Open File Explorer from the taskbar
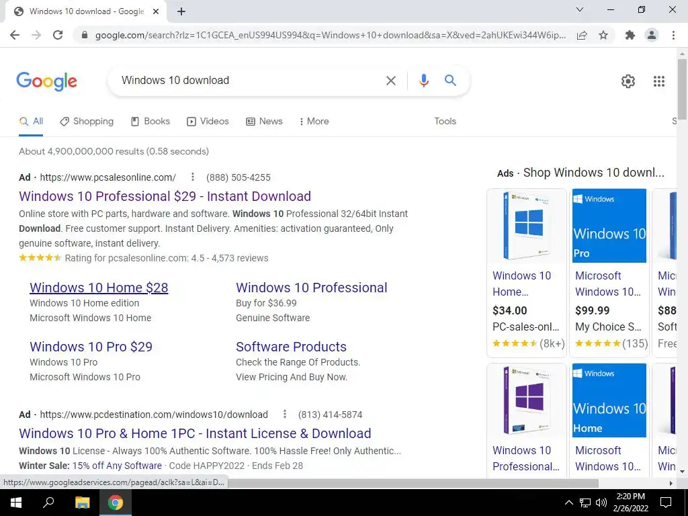The height and width of the screenshot is (516, 688). click(82, 503)
